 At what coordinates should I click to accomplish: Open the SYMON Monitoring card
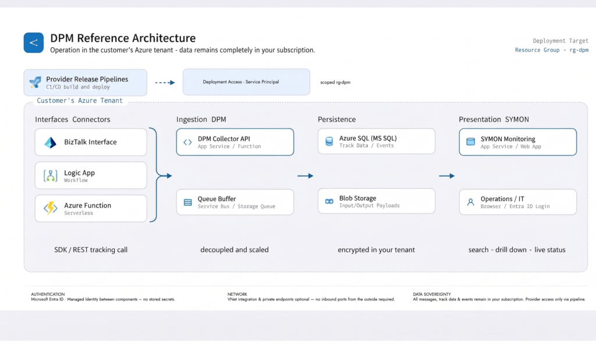pyautogui.click(x=517, y=142)
